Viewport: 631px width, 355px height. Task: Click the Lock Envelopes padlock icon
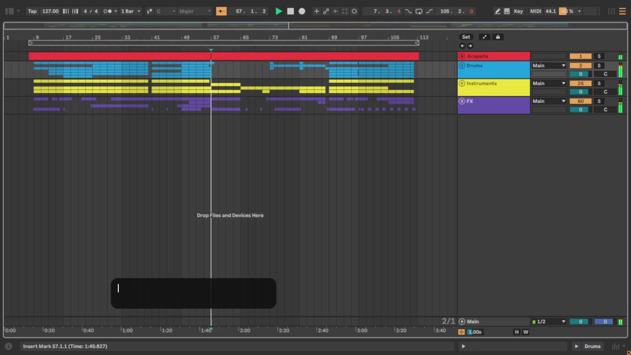[x=497, y=37]
